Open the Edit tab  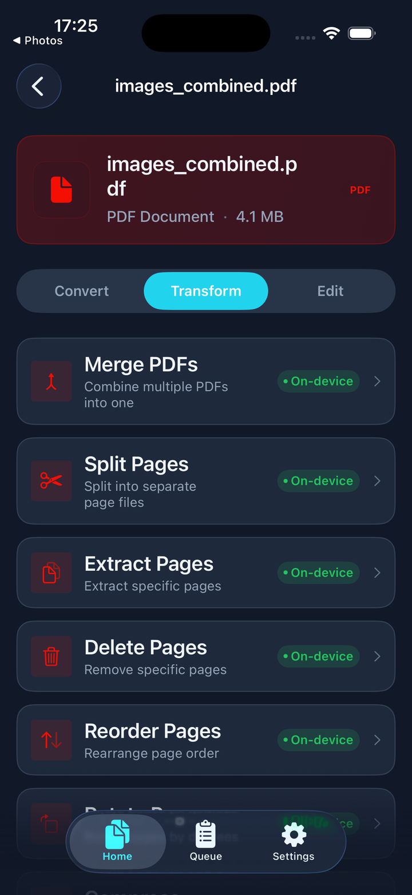click(x=330, y=291)
